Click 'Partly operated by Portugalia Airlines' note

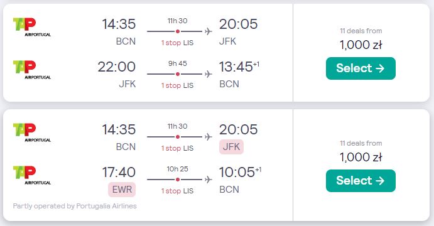point(75,206)
